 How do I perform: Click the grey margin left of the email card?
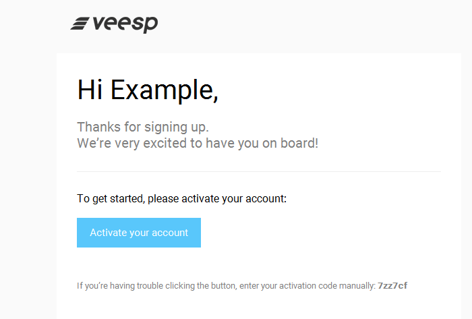click(28, 181)
